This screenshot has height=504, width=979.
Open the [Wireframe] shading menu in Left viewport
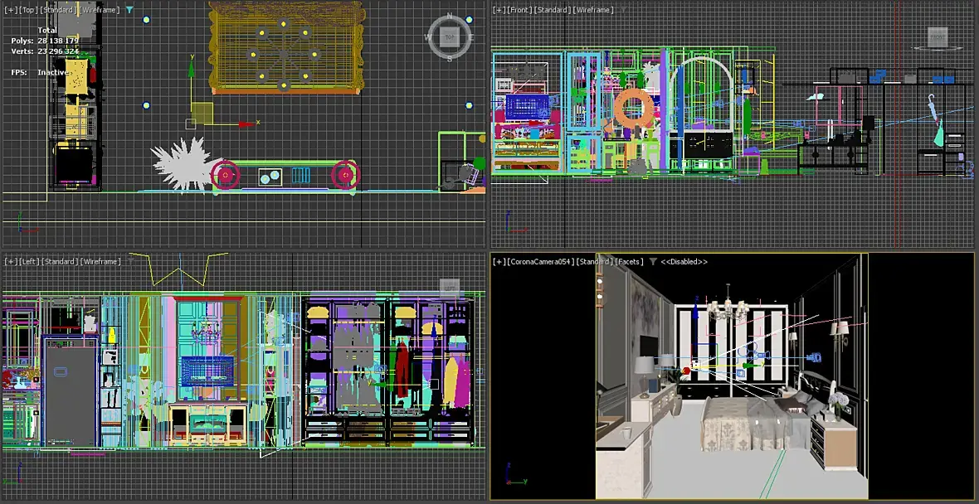pos(100,261)
